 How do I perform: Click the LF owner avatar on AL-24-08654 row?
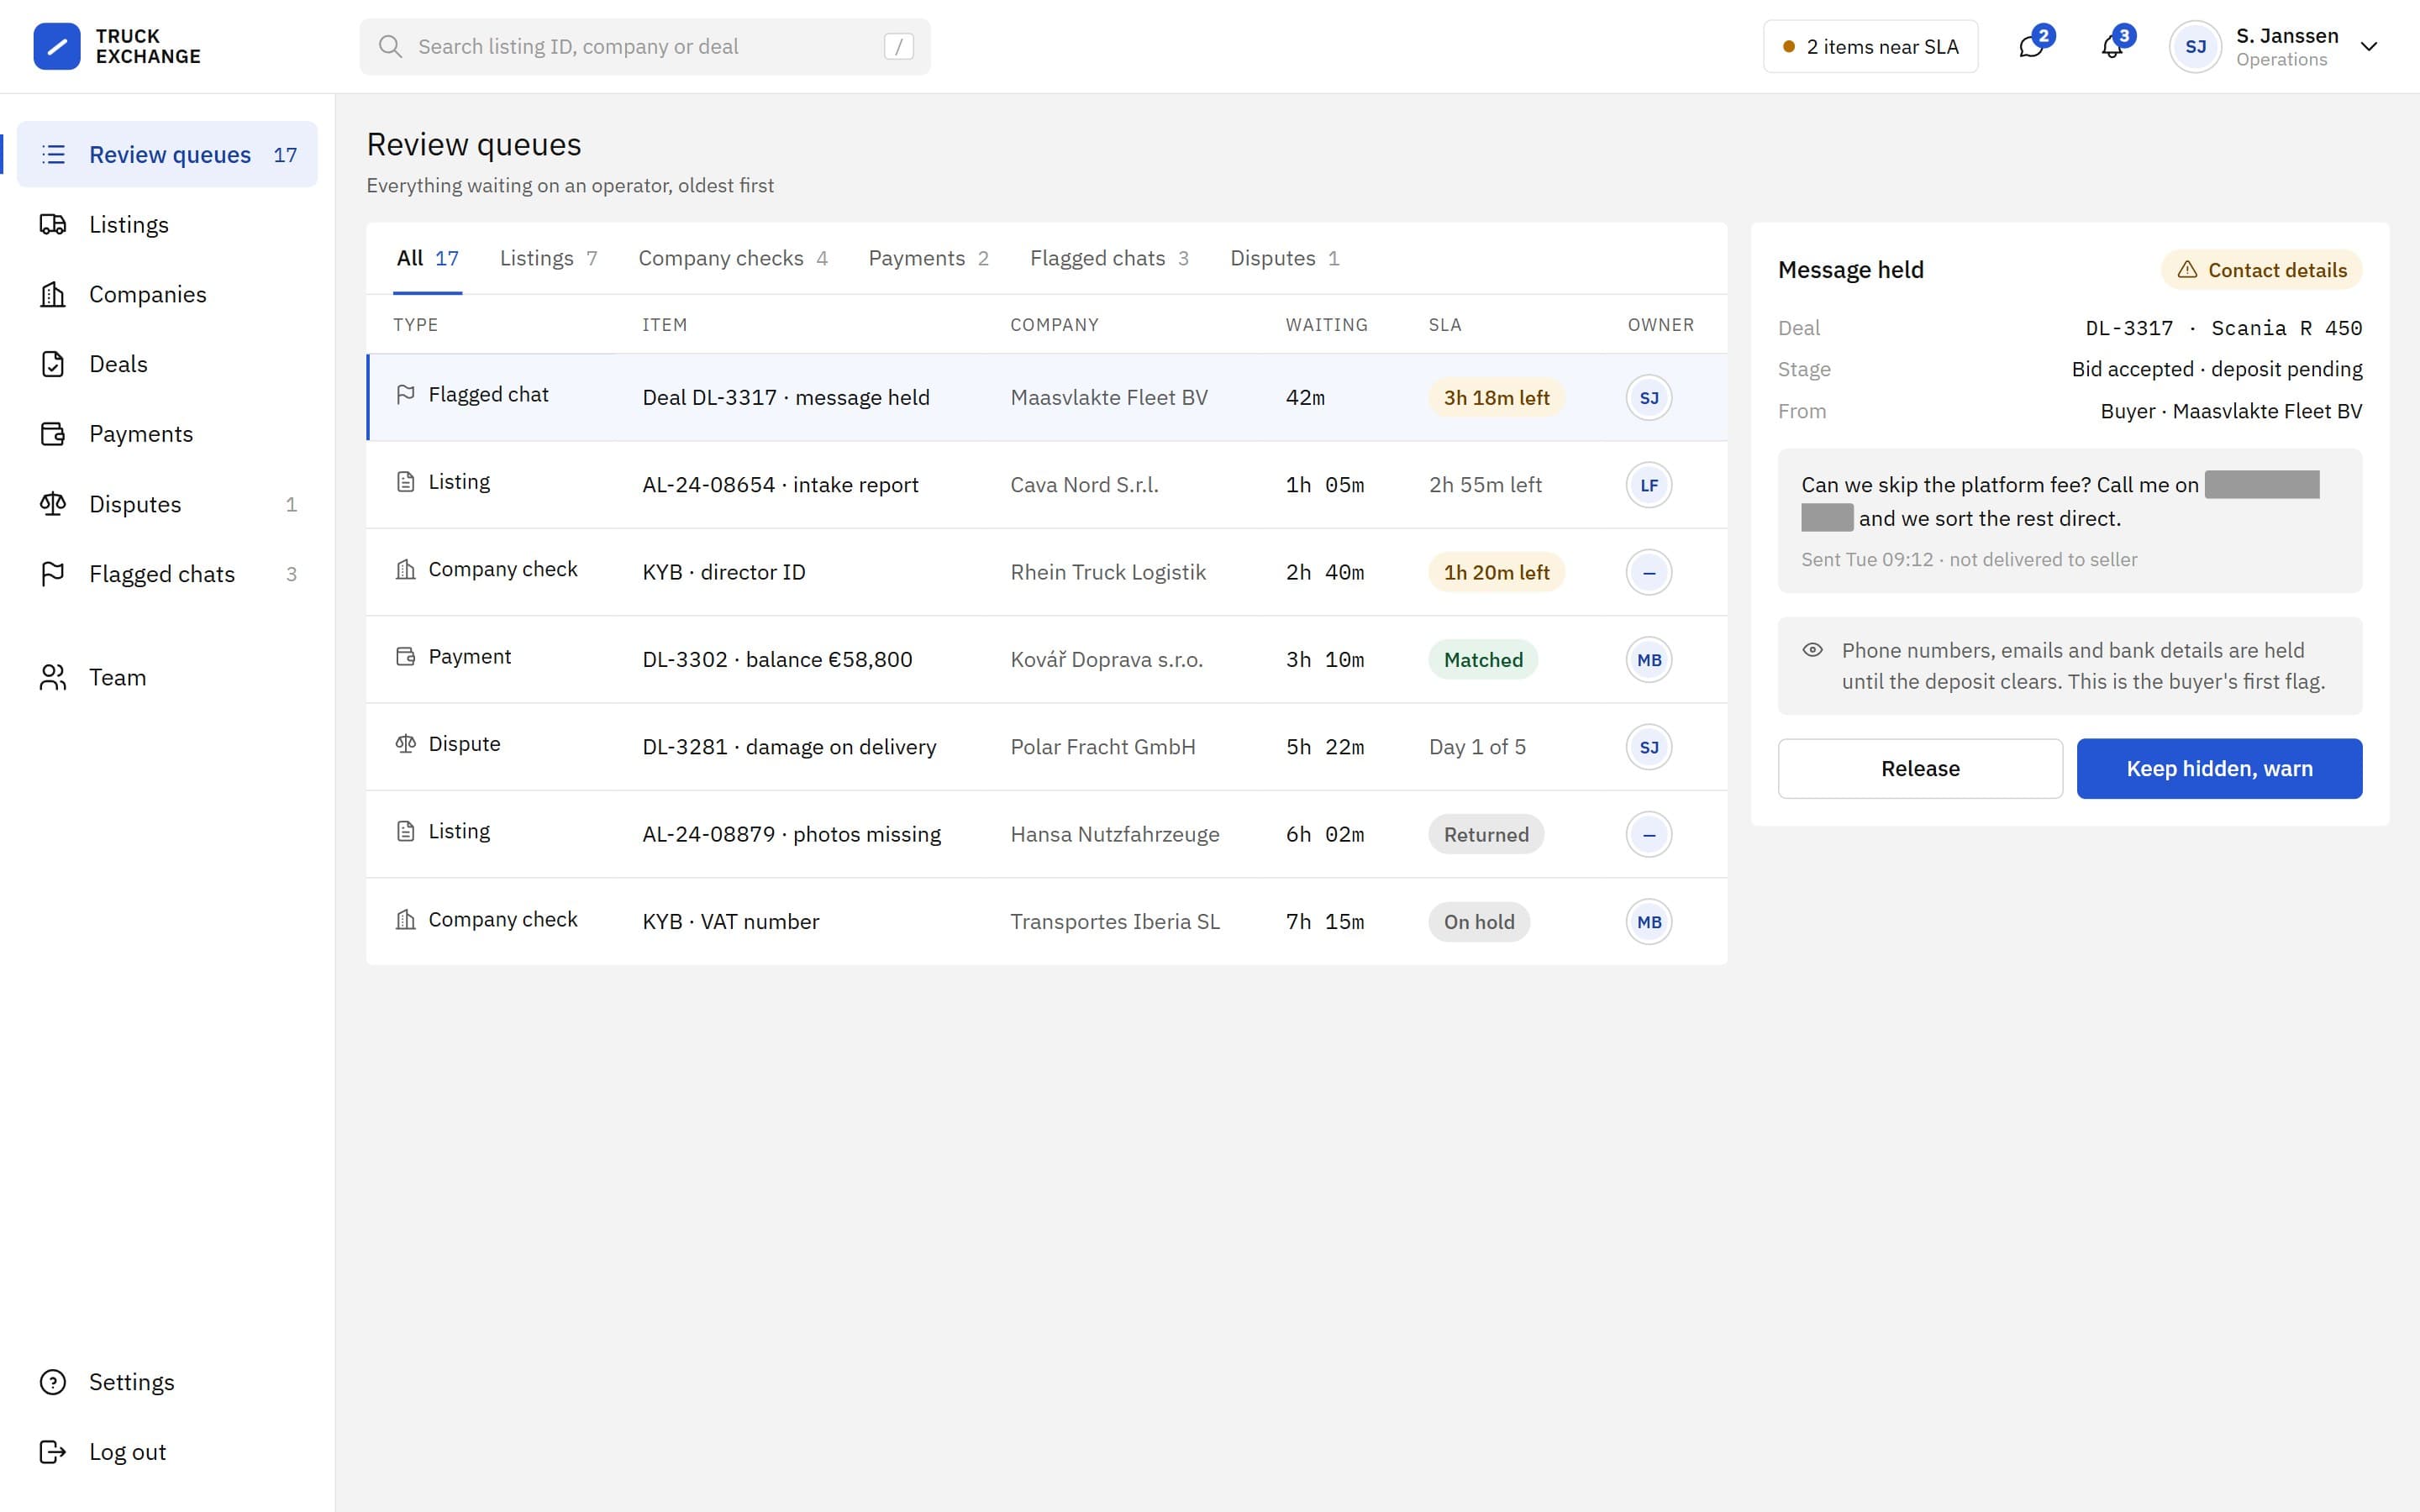(x=1649, y=485)
